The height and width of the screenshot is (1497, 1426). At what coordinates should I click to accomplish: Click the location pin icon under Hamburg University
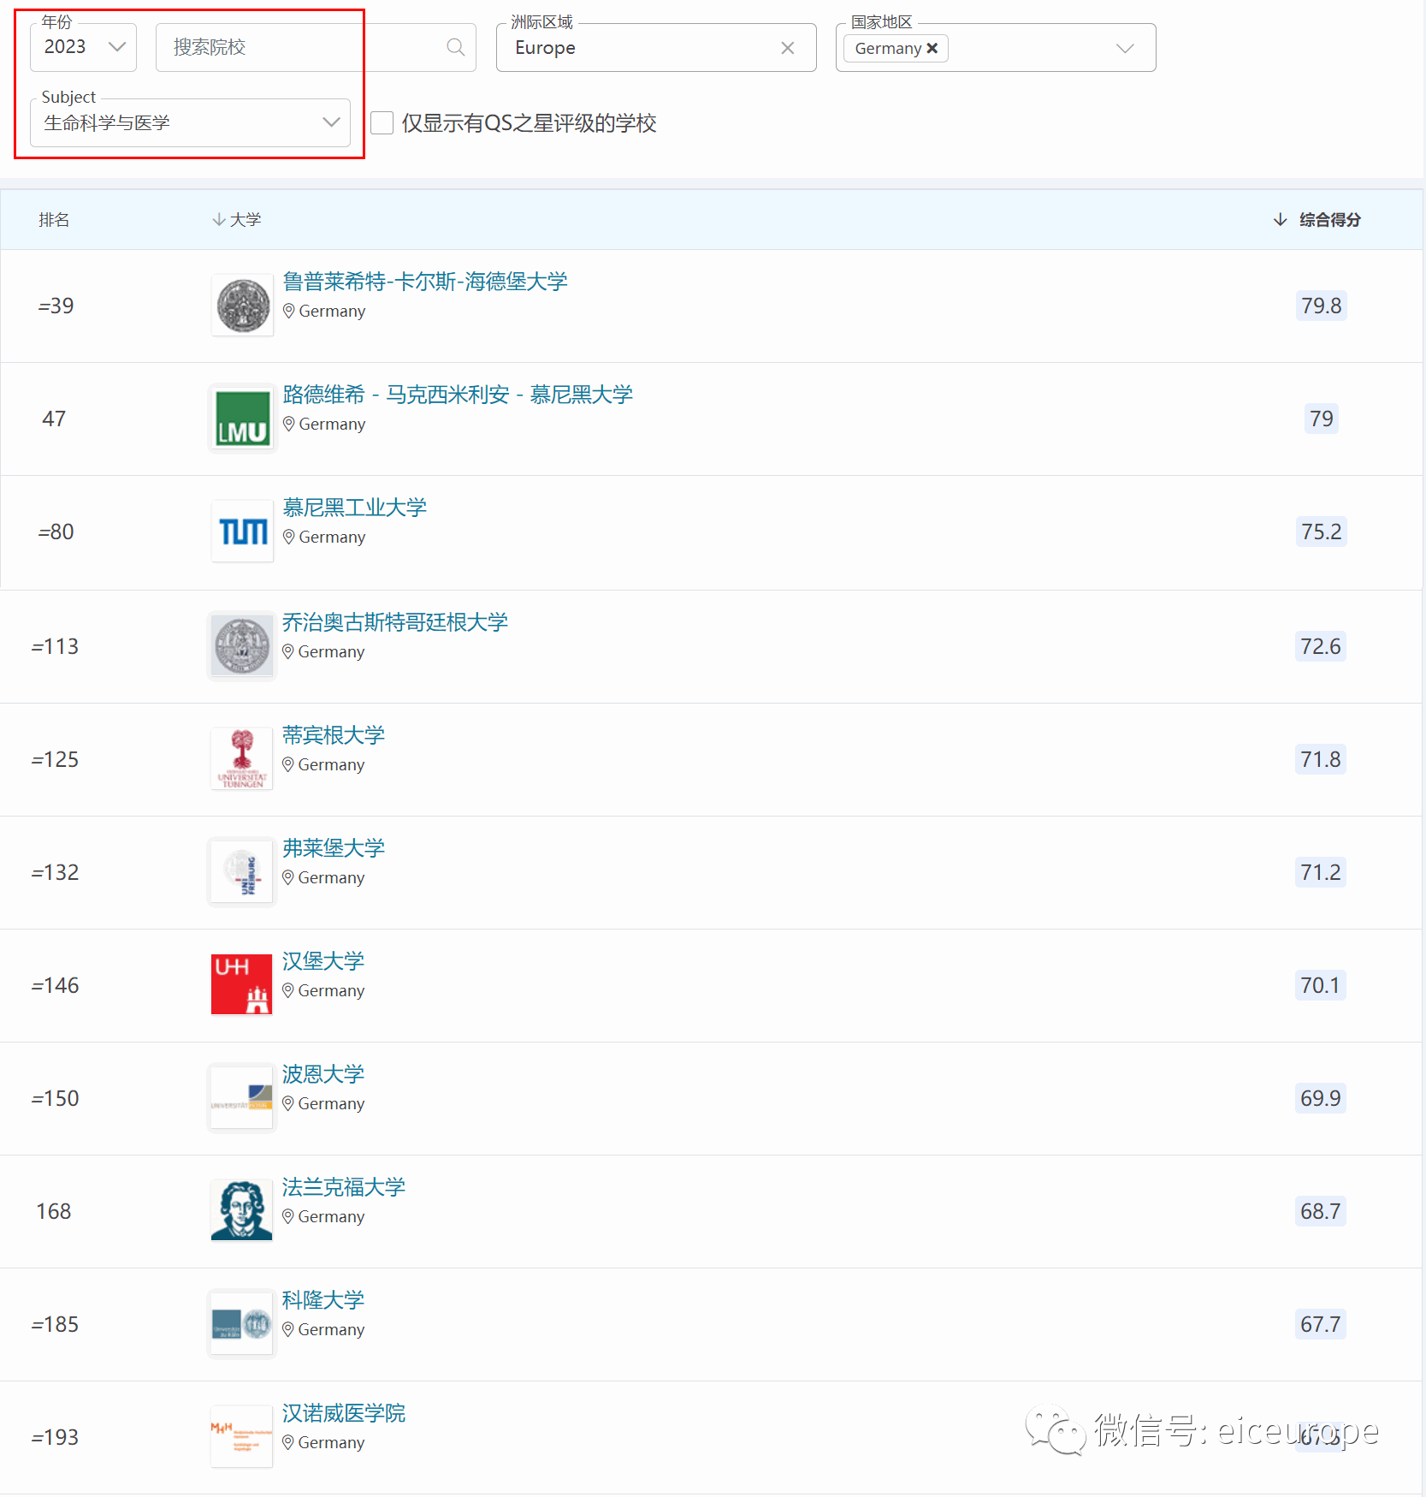point(288,990)
